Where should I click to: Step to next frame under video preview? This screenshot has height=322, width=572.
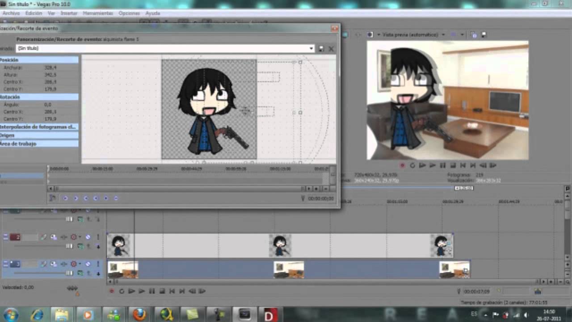point(493,165)
